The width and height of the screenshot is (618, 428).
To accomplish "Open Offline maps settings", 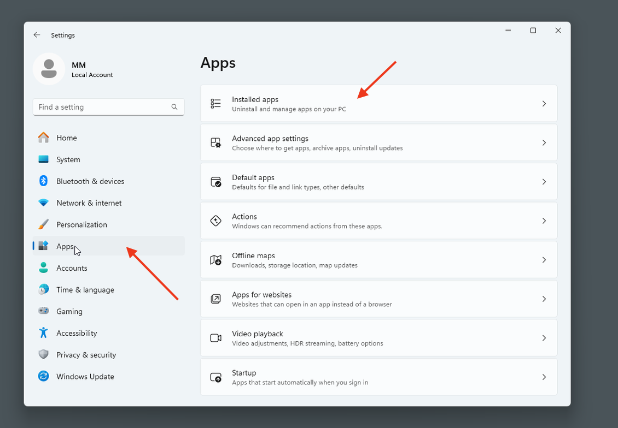I will [379, 260].
